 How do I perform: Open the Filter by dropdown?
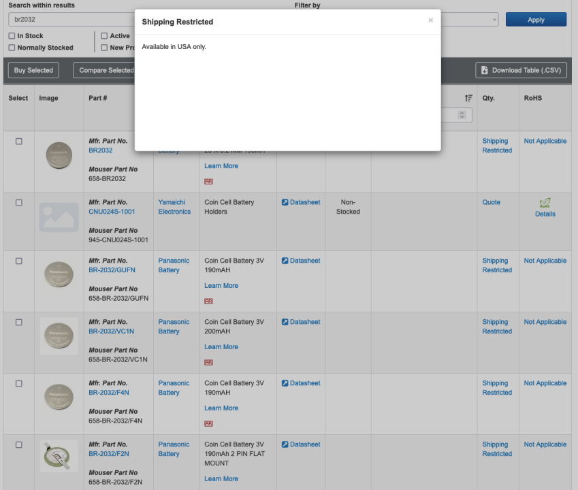(470, 20)
